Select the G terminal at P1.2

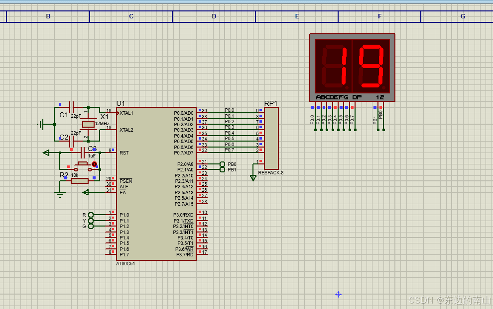(91, 226)
